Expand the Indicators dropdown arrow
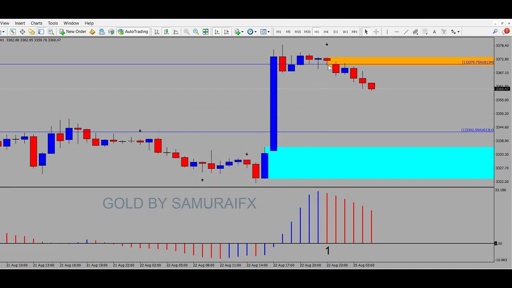This screenshot has width=512, height=288. [242, 32]
